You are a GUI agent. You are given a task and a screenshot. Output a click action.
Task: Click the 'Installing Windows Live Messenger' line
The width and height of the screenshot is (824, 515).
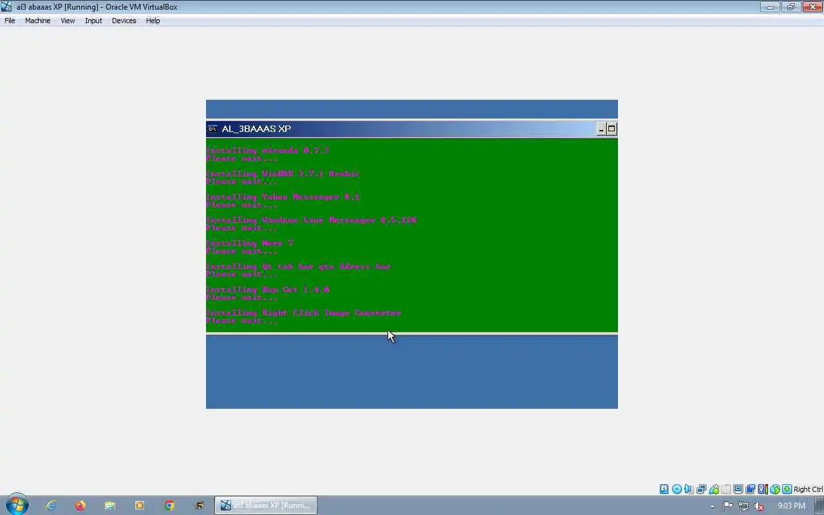311,220
